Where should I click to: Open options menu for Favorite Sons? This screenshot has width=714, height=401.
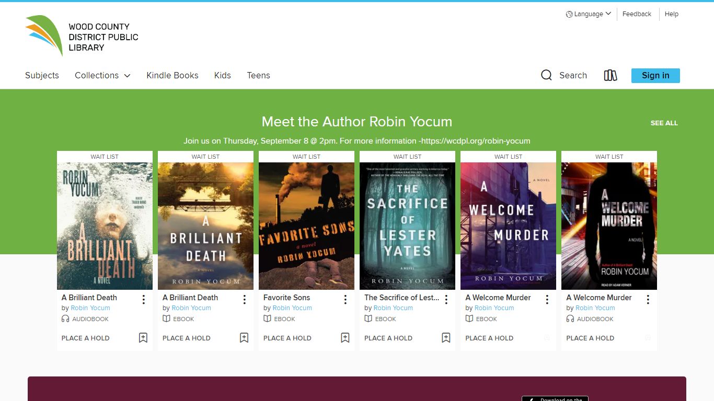pyautogui.click(x=345, y=299)
